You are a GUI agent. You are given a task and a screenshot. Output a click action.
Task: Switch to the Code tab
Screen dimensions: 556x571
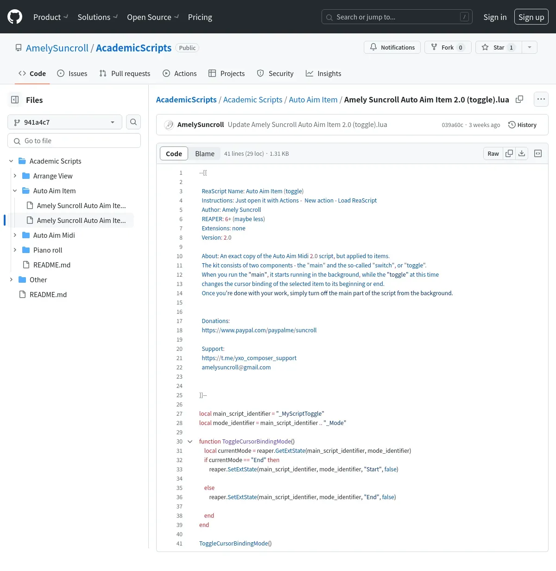(x=32, y=73)
